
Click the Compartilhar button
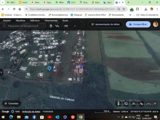click(138, 24)
